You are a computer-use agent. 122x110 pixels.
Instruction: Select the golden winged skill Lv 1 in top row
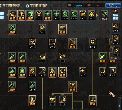click(39, 15)
